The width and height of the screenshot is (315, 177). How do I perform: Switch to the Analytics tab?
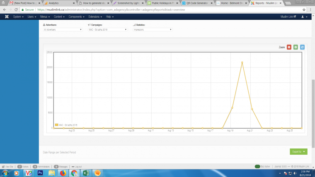point(58,3)
